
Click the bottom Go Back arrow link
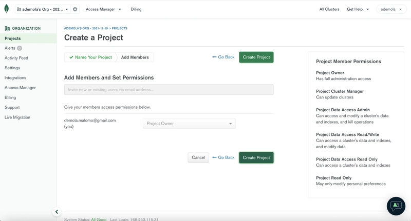[223, 157]
